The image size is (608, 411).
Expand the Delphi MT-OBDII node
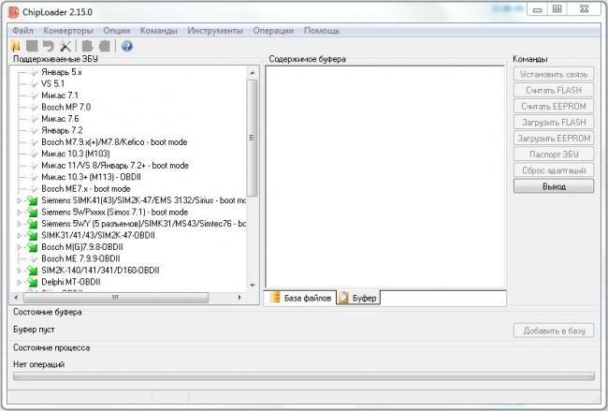click(x=19, y=282)
